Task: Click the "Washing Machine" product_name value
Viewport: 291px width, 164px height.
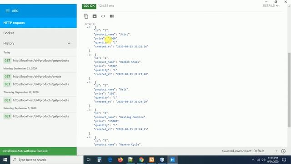Action: (132, 117)
